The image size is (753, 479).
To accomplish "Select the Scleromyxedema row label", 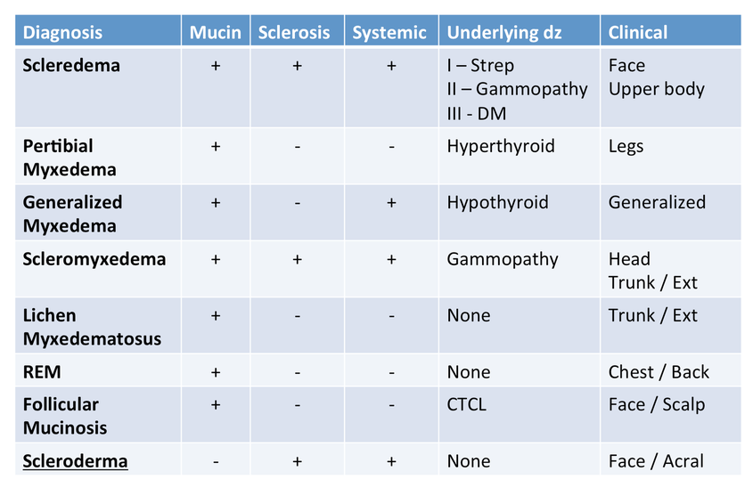I will point(94,259).
